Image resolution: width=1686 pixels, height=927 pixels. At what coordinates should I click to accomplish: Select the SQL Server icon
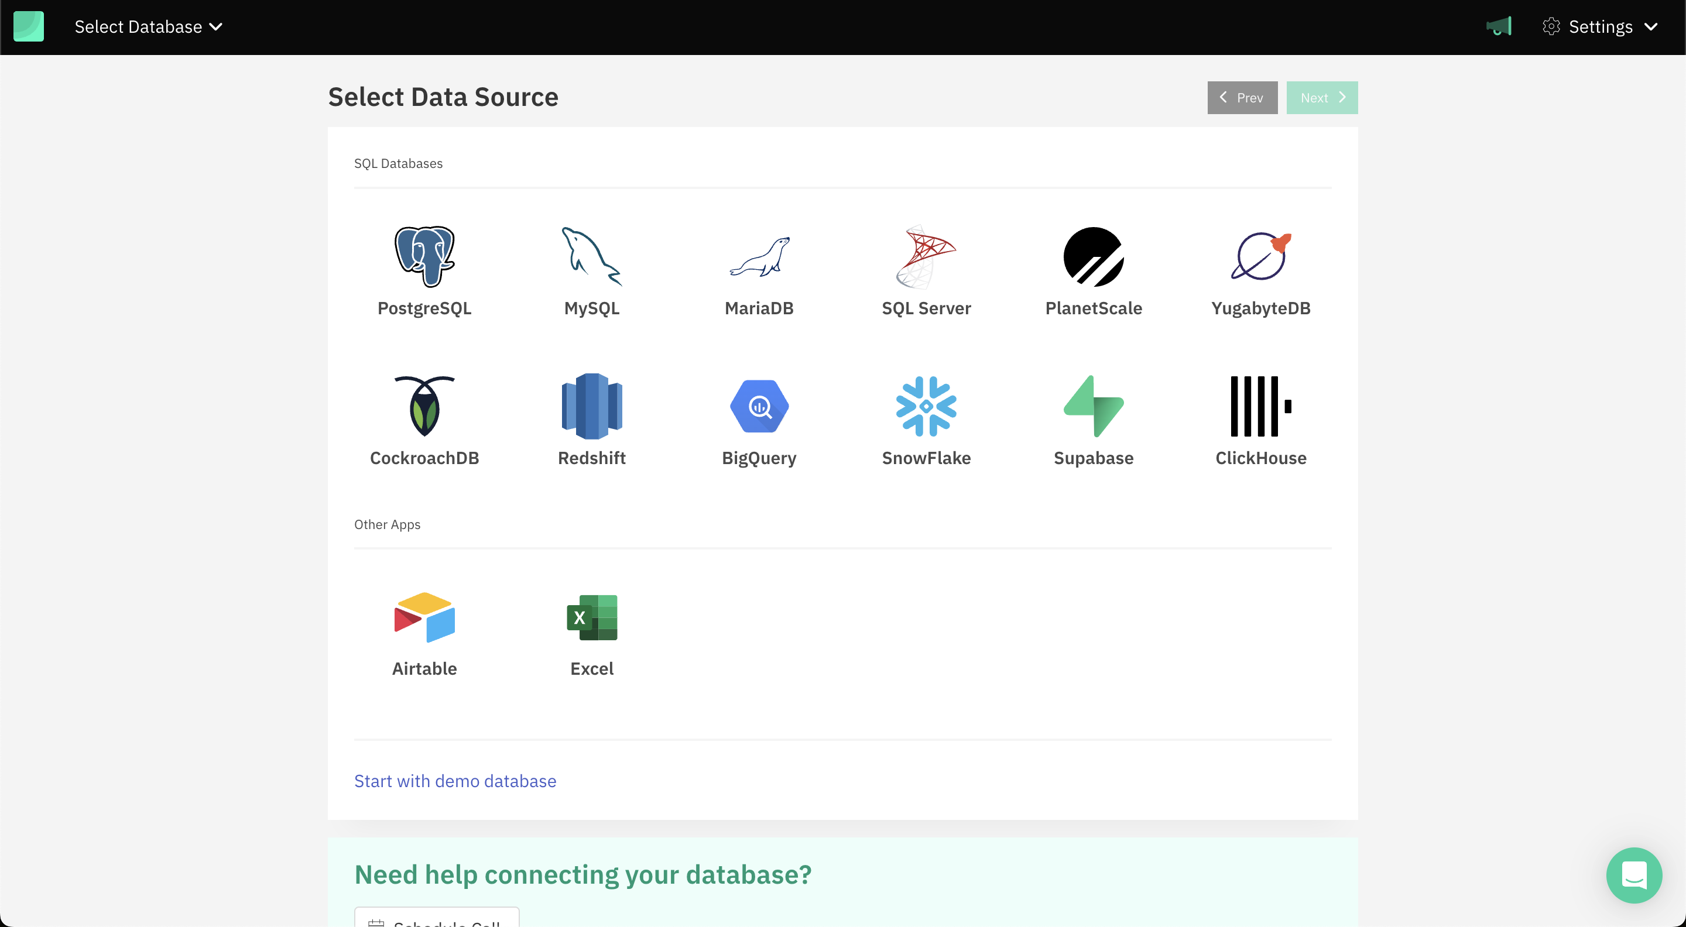[x=926, y=256]
